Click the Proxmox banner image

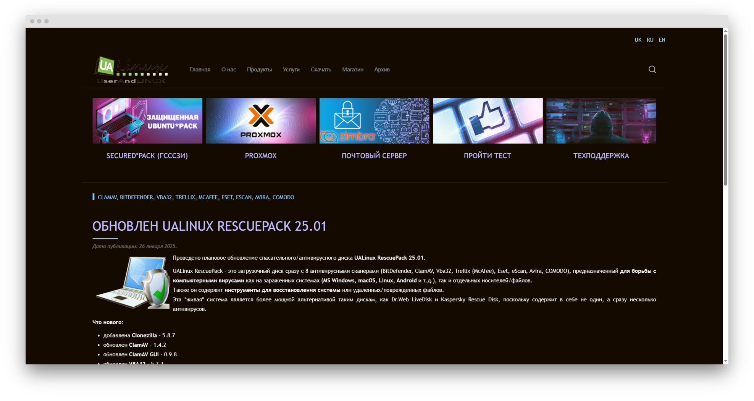tap(261, 121)
